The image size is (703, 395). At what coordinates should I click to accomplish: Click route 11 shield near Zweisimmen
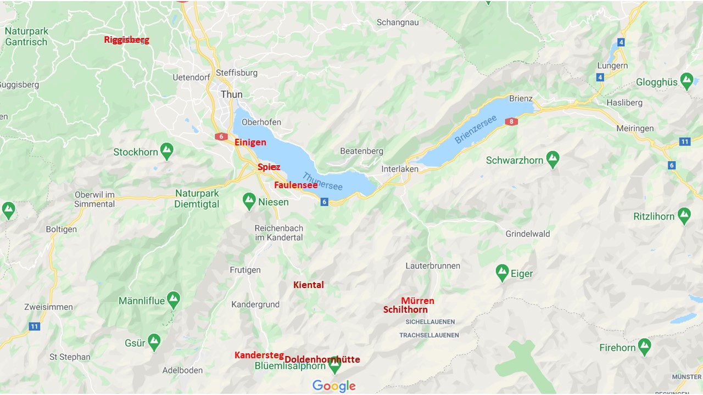coord(35,326)
